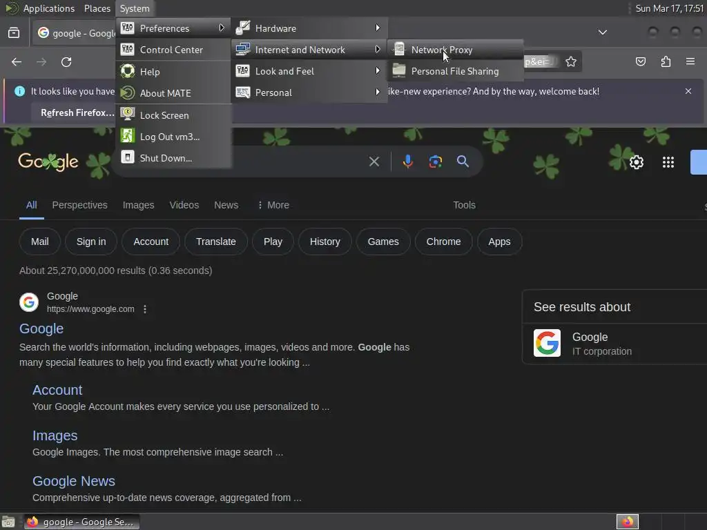
Task: Expand the More search filters
Action: [x=273, y=205]
